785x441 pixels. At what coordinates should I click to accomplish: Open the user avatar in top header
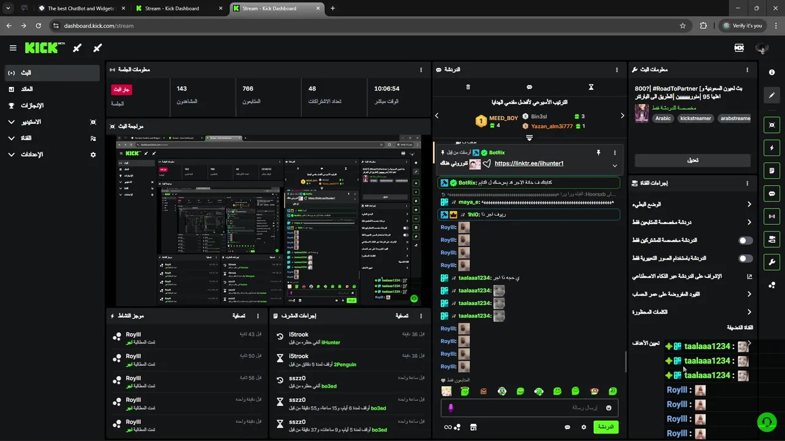click(762, 48)
